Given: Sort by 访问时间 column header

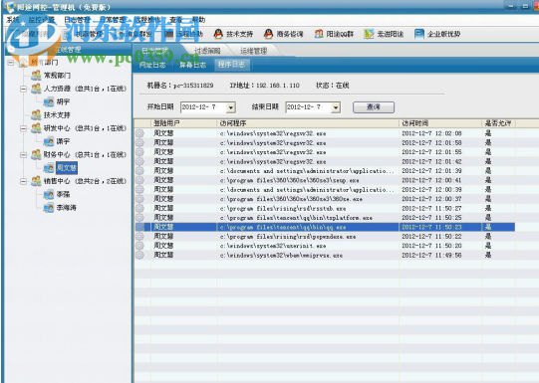Looking at the screenshot, I should coord(440,123).
